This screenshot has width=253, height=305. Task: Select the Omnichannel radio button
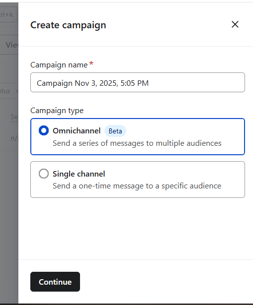click(44, 130)
